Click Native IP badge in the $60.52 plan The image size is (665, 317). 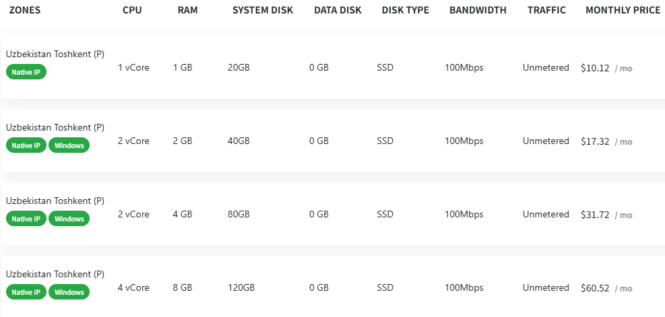[26, 292]
